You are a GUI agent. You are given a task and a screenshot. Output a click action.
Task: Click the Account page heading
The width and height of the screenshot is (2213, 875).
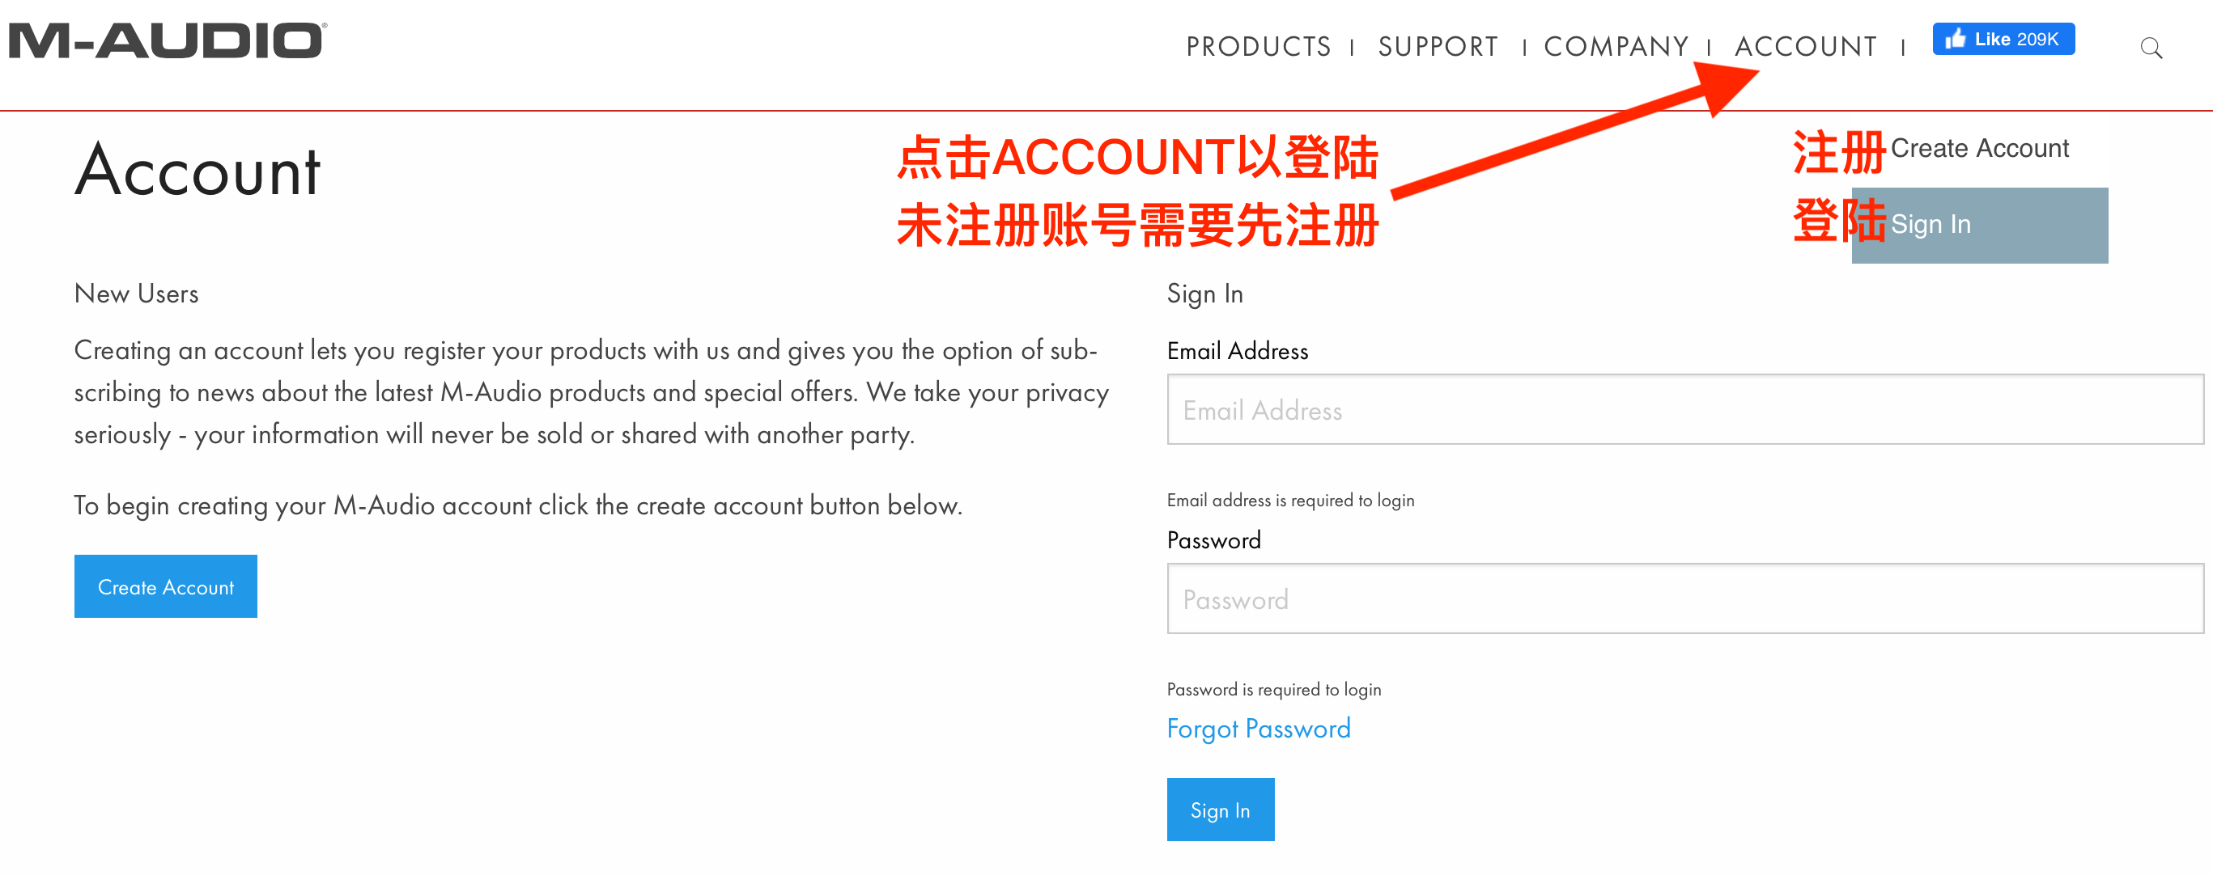click(198, 171)
